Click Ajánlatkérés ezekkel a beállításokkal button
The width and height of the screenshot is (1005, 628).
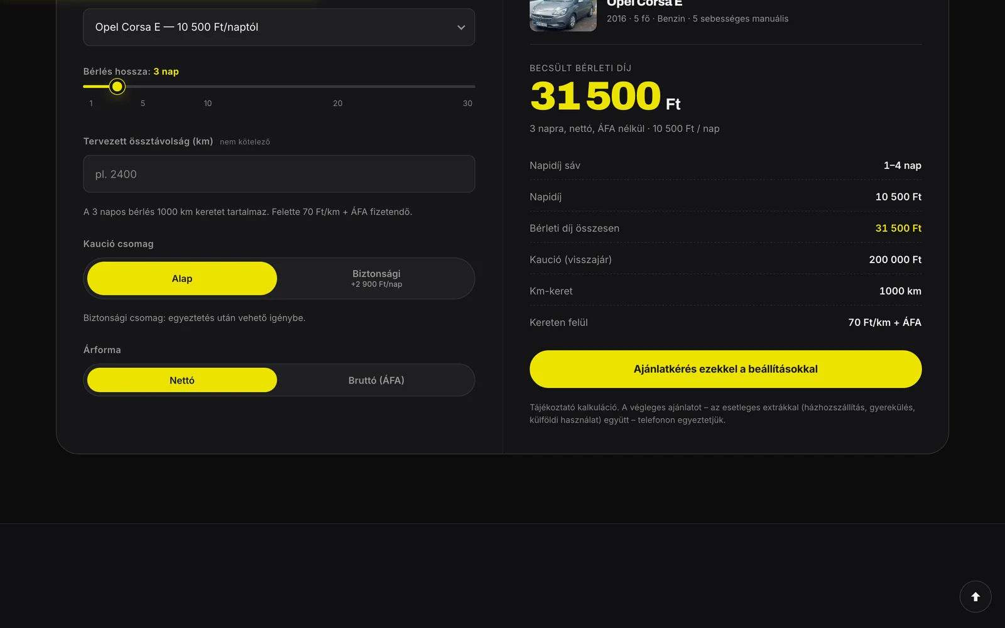tap(725, 369)
